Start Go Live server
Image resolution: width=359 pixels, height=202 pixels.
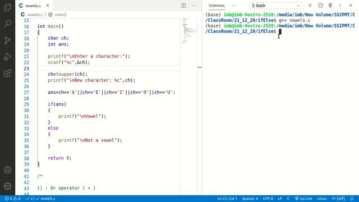(303, 199)
